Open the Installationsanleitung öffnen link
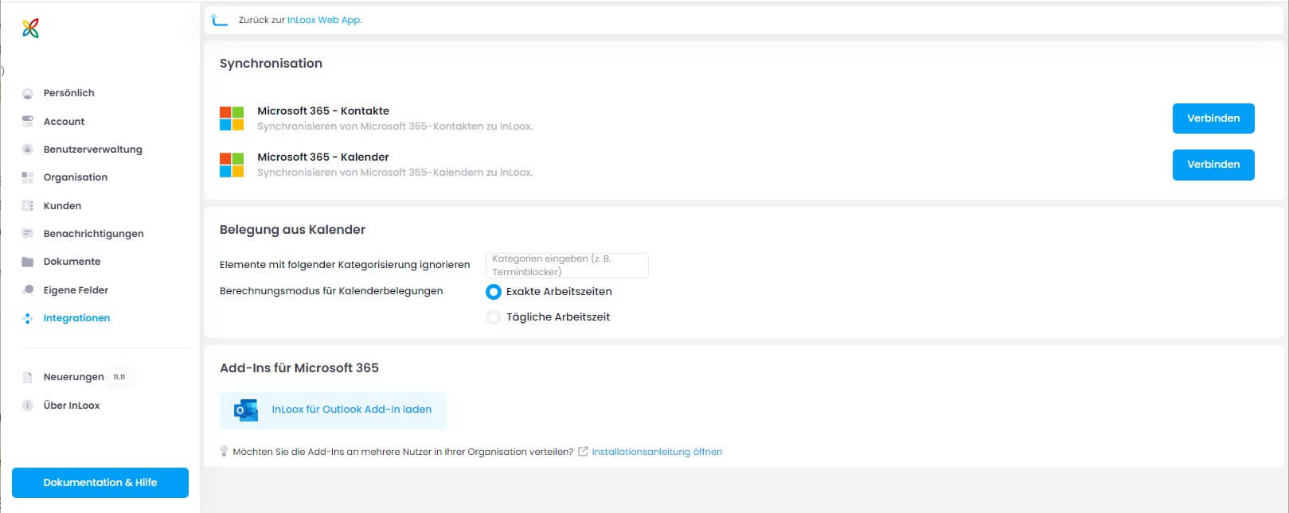This screenshot has height=513, width=1289. 656,452
